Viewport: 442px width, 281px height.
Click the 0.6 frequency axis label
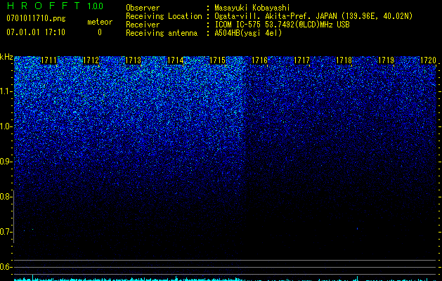pos(6,267)
